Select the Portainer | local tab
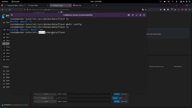192x108 pixels. (x=61, y=5)
